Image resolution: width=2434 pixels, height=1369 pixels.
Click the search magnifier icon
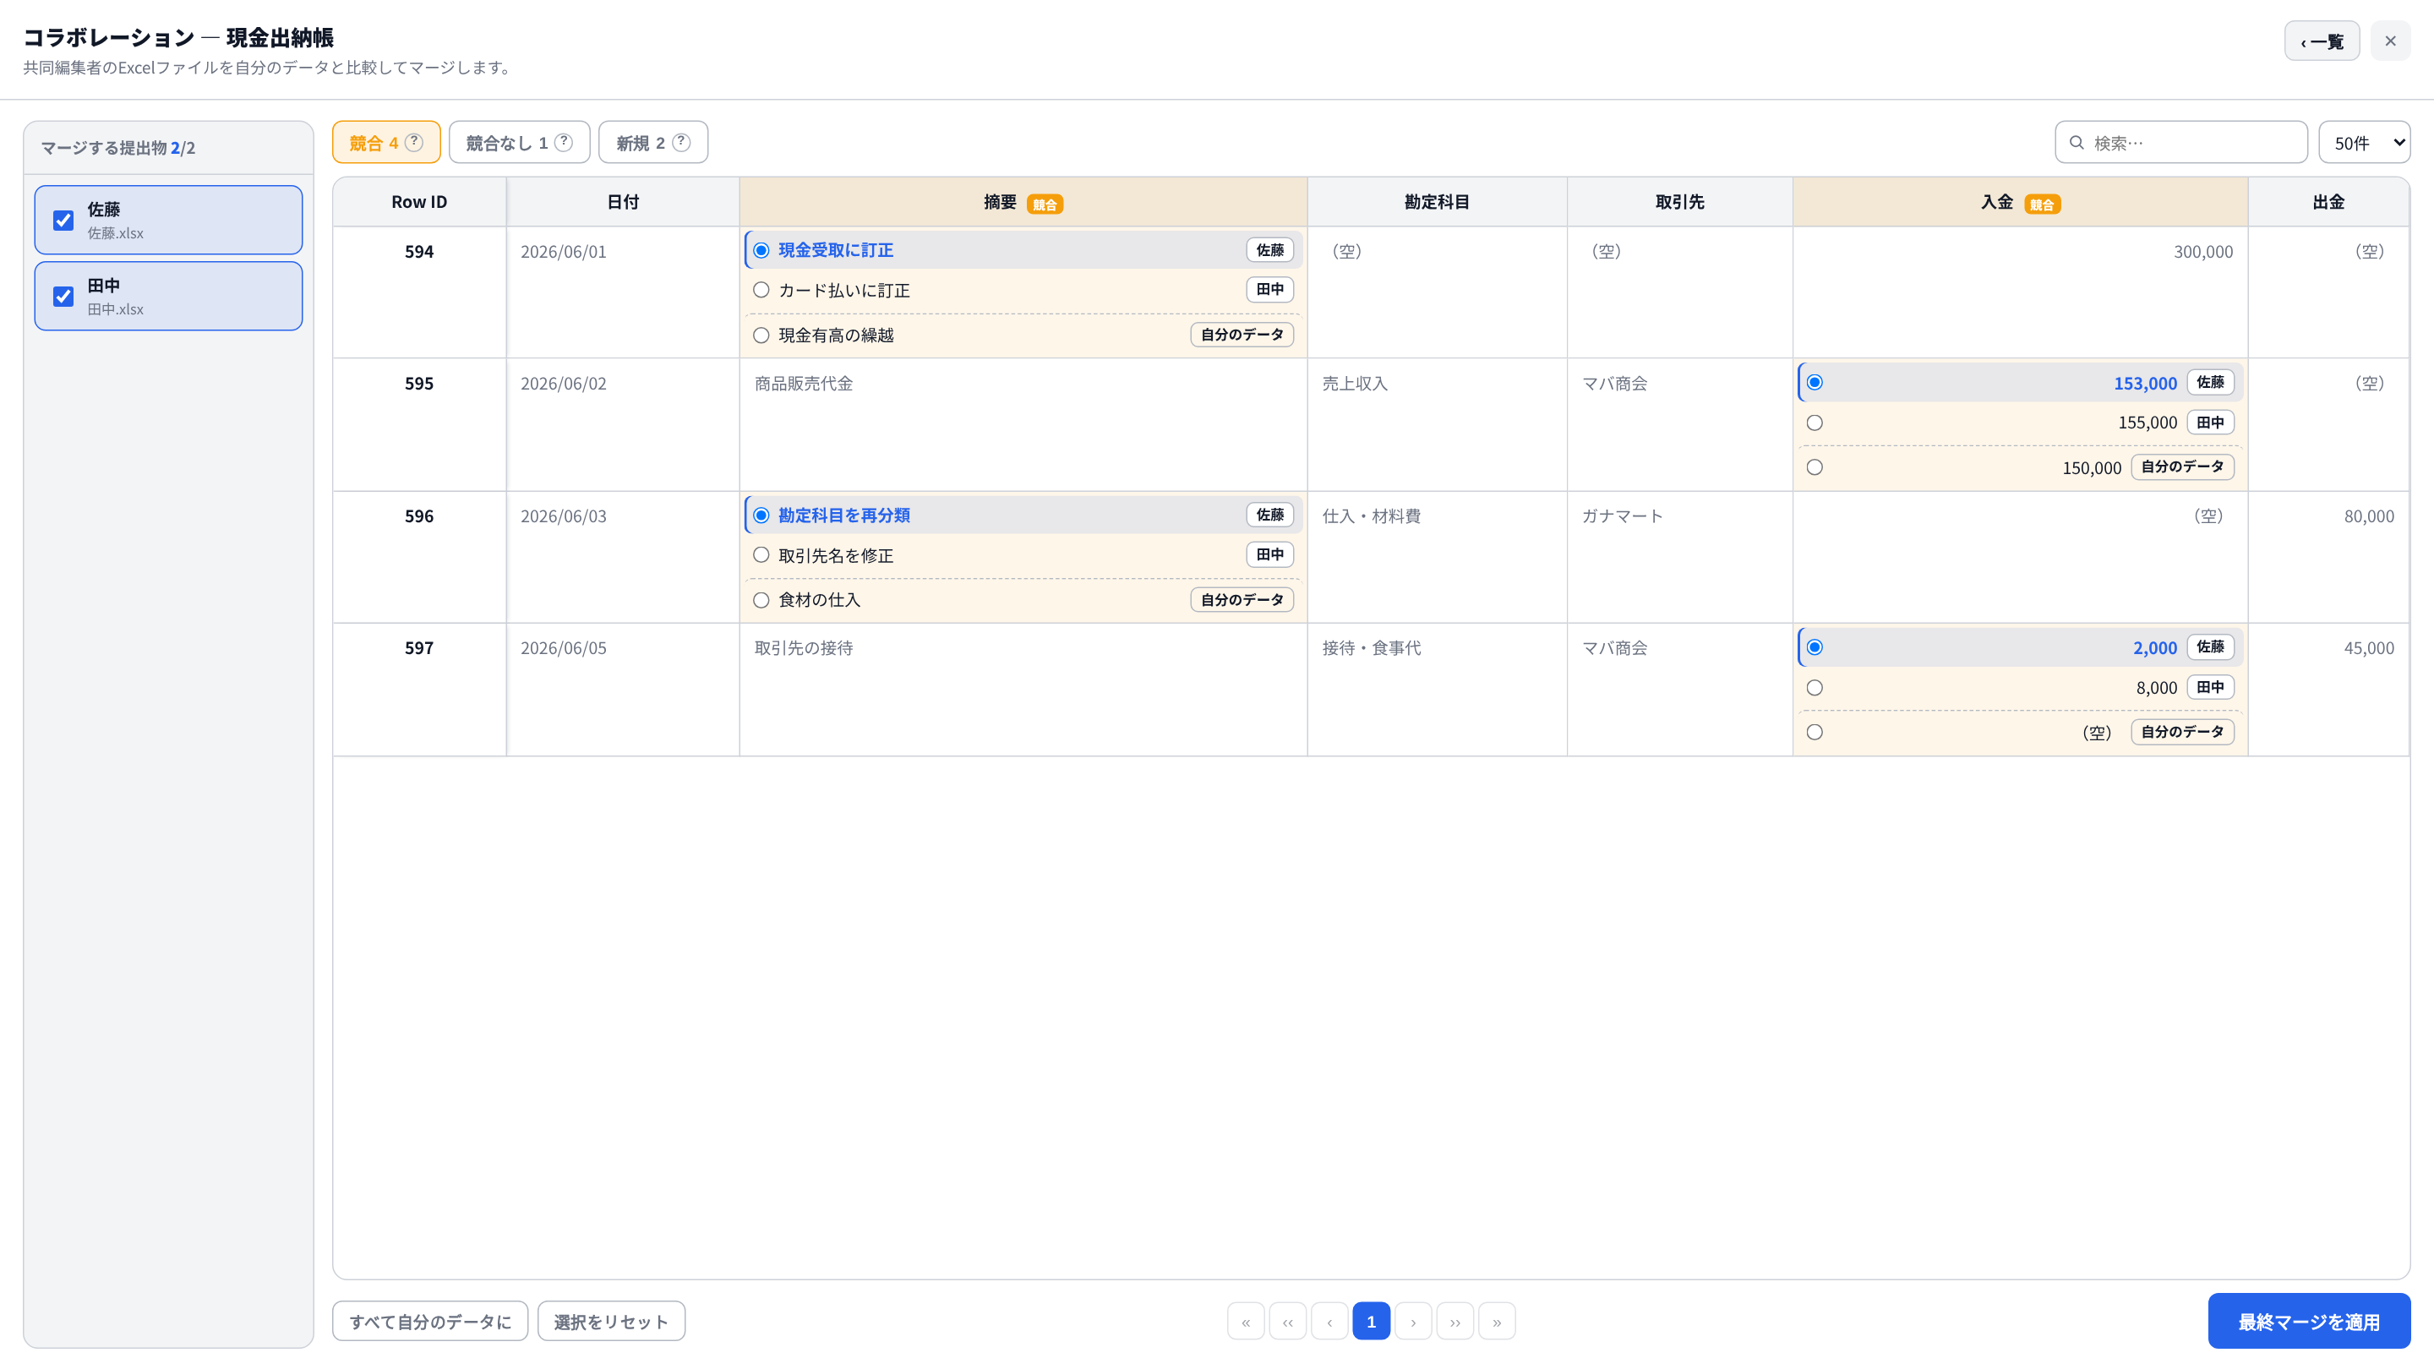(2077, 143)
